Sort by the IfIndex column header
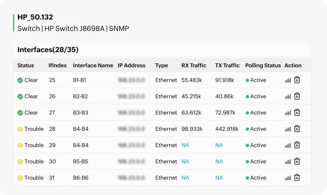The width and height of the screenshot is (327, 195). 57,65
